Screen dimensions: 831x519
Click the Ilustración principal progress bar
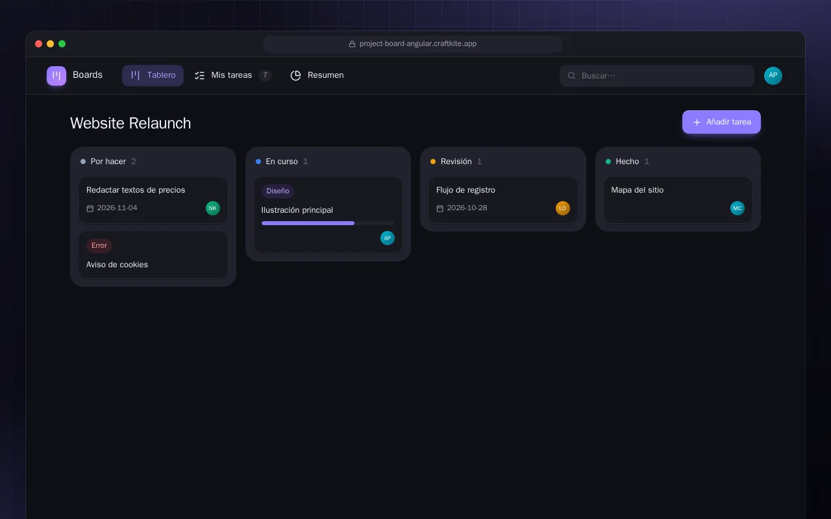click(328, 223)
